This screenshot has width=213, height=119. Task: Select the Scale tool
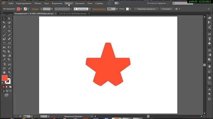9,43
